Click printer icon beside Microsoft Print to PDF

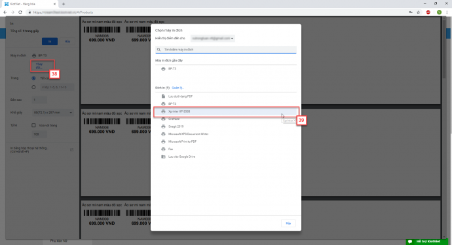pyautogui.click(x=163, y=141)
